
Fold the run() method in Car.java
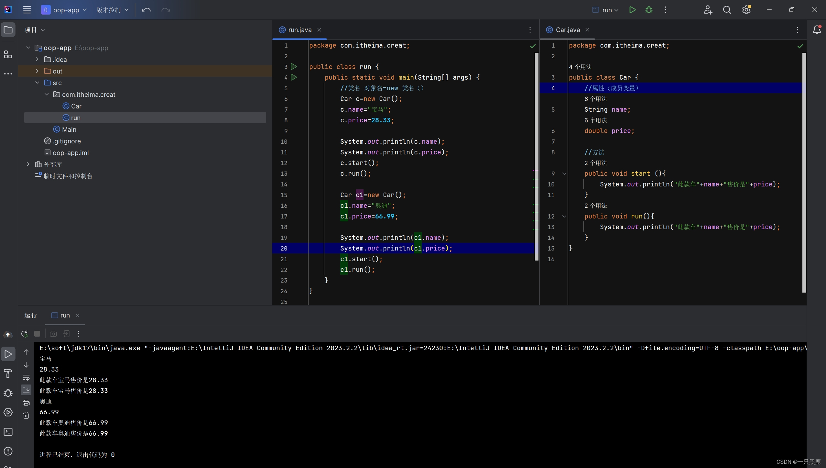click(564, 217)
